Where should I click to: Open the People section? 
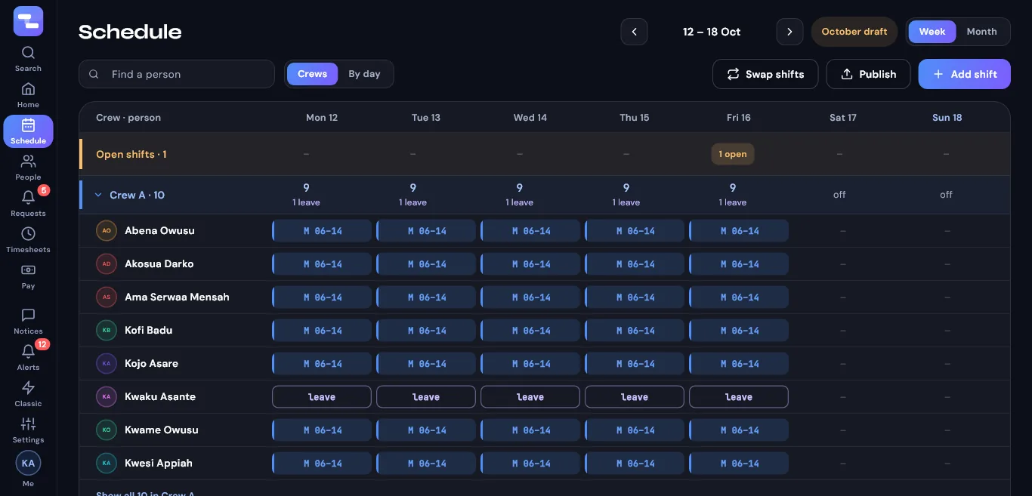click(28, 168)
